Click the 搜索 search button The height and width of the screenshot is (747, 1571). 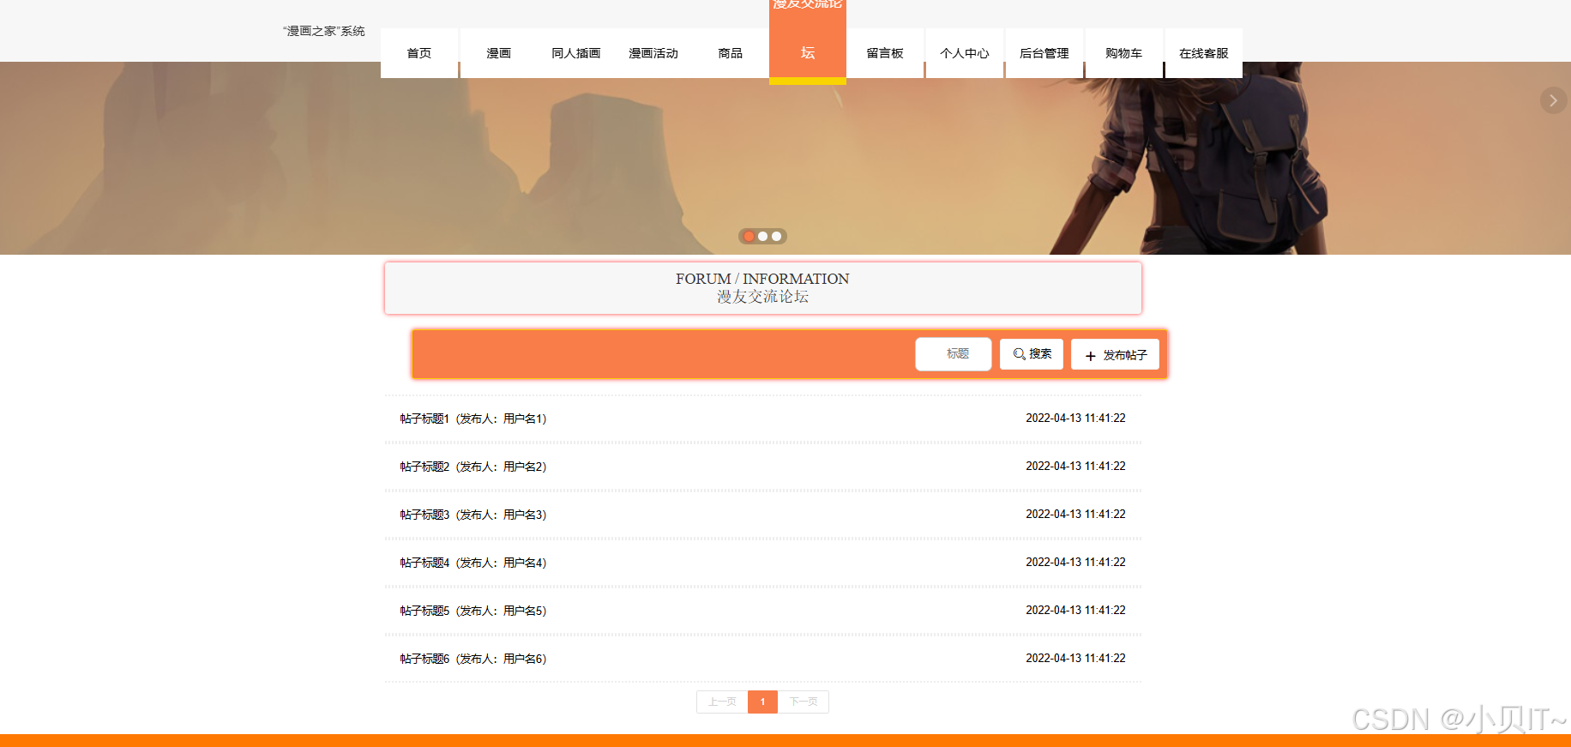point(1032,354)
